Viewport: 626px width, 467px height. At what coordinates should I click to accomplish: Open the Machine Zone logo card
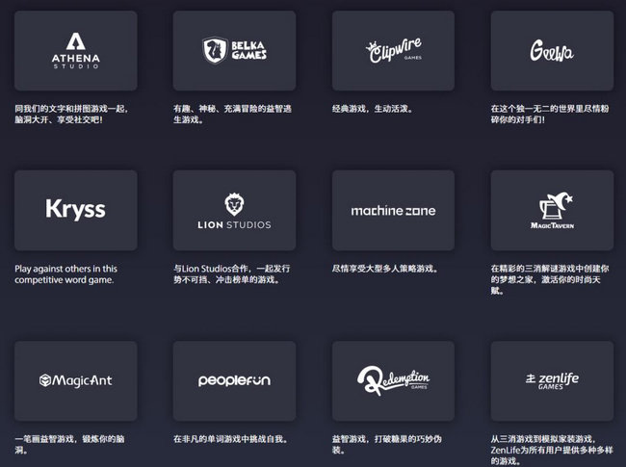coord(393,210)
